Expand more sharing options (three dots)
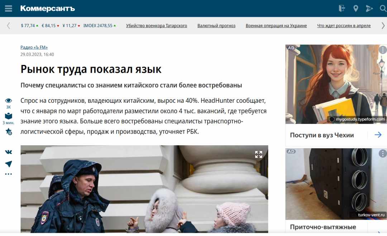This screenshot has width=387, height=236. coord(9,174)
